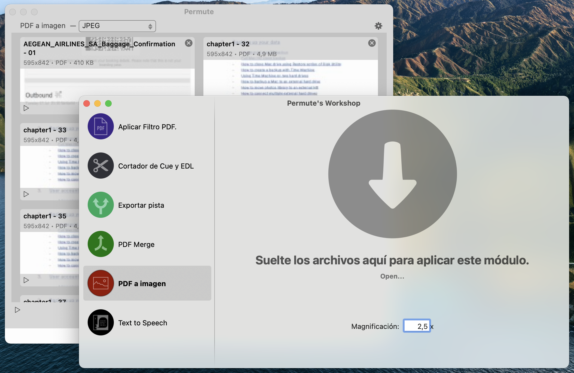Start converting the AEGEAN_AIRLINES item
The width and height of the screenshot is (574, 373).
point(26,108)
